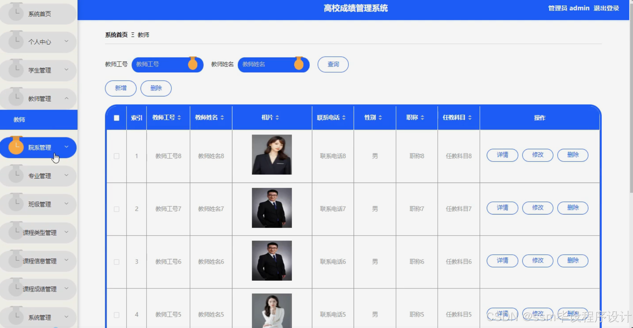The width and height of the screenshot is (633, 328).
Task: Check the checkbox for 教师工号6 row
Action: pos(116,261)
